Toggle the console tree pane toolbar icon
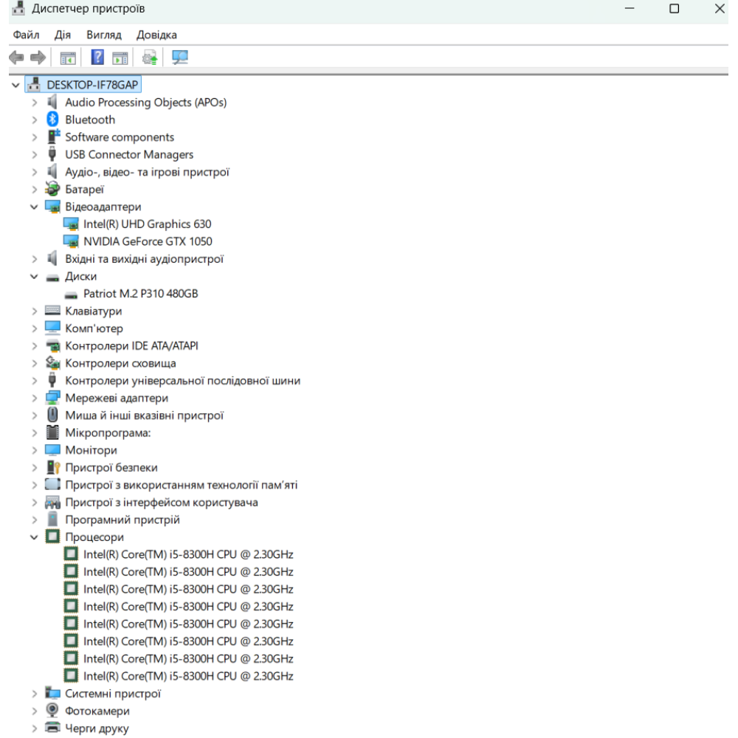The image size is (738, 738). pyautogui.click(x=68, y=58)
